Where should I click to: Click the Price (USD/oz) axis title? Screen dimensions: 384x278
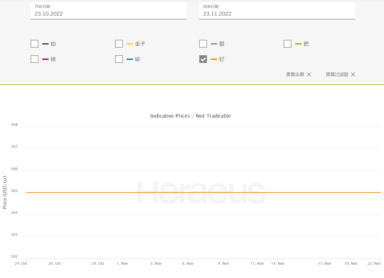click(x=5, y=192)
